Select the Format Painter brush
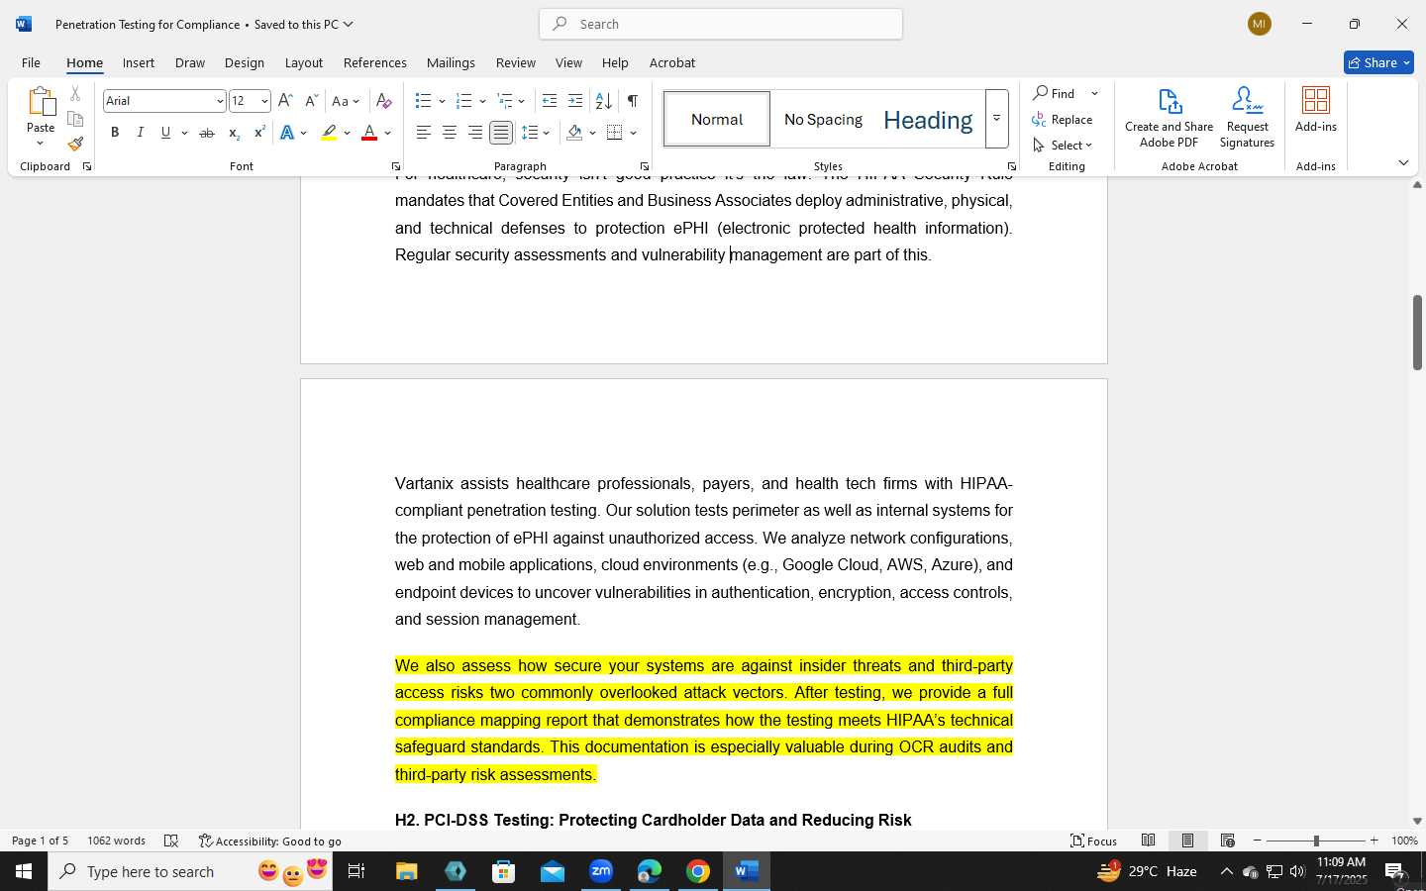Image resolution: width=1426 pixels, height=891 pixels. (75, 144)
